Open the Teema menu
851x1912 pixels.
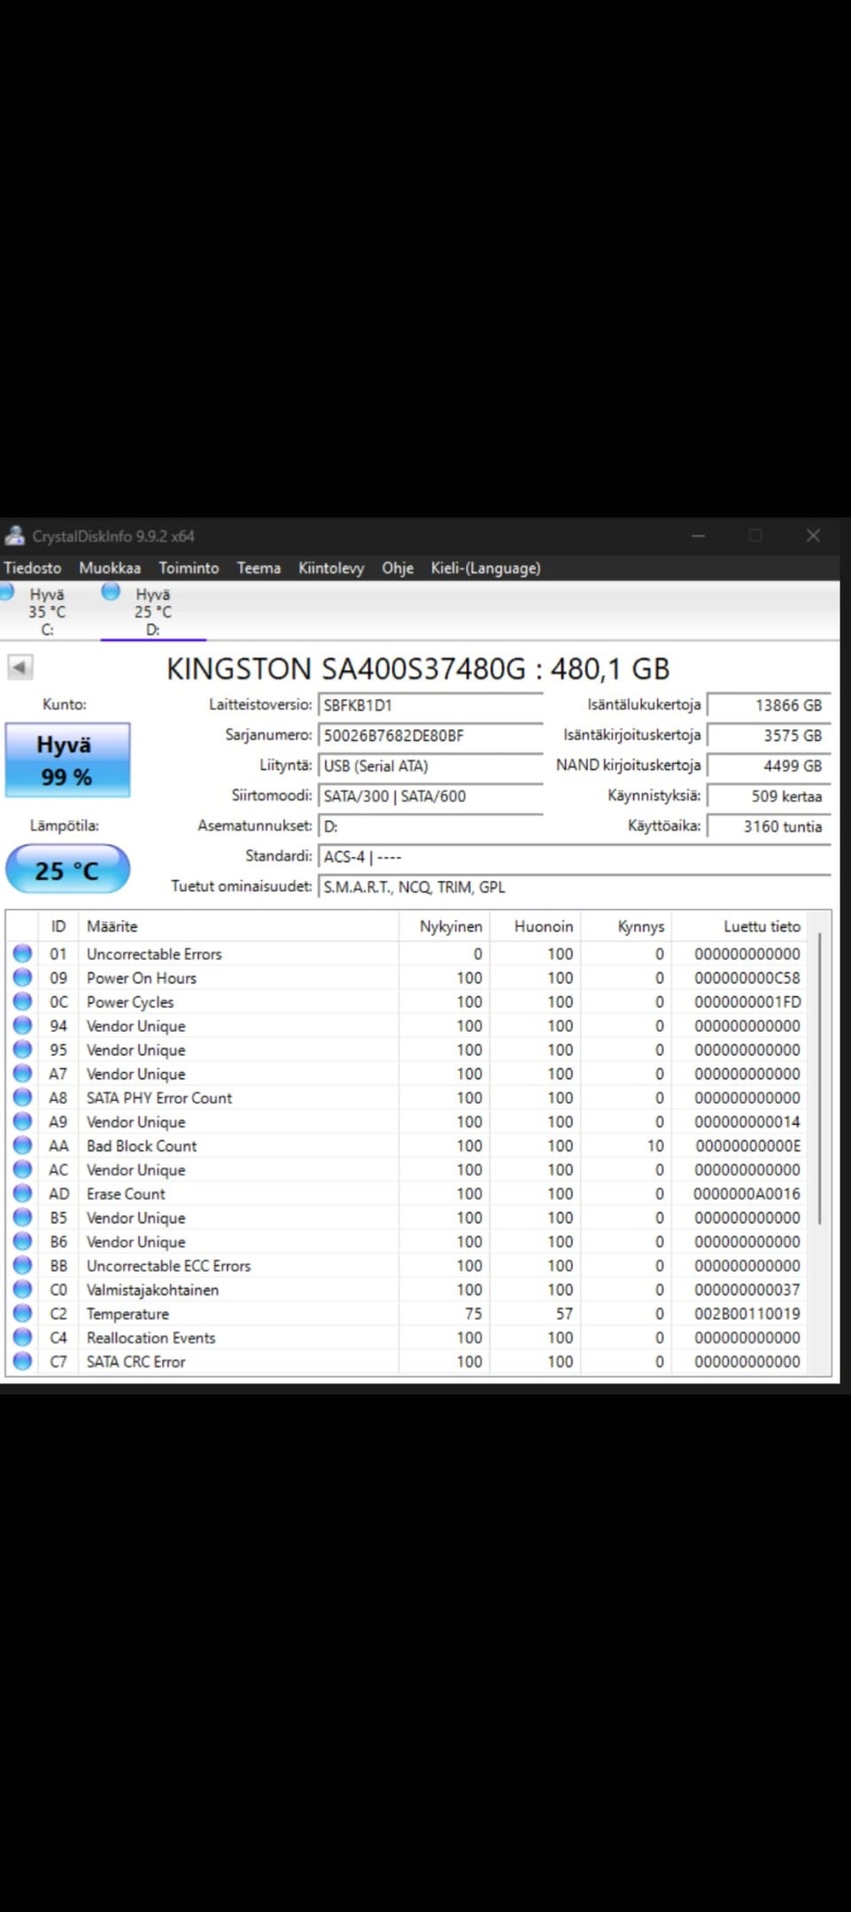259,568
